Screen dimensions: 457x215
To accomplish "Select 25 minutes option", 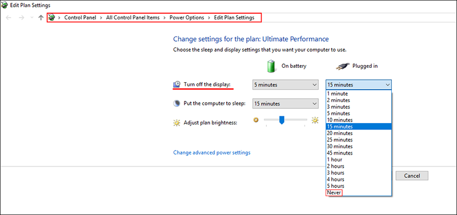I will point(359,140).
